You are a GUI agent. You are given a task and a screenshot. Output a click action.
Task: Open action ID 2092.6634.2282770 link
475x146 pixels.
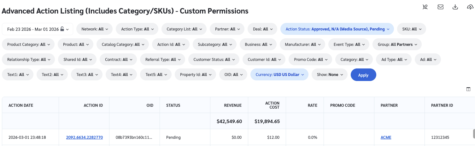tap(84, 137)
